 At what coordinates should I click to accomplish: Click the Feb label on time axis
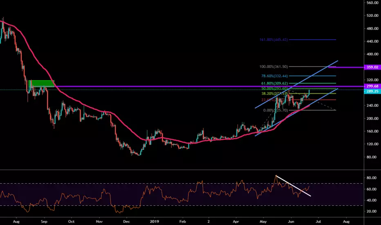pyautogui.click(x=182, y=222)
